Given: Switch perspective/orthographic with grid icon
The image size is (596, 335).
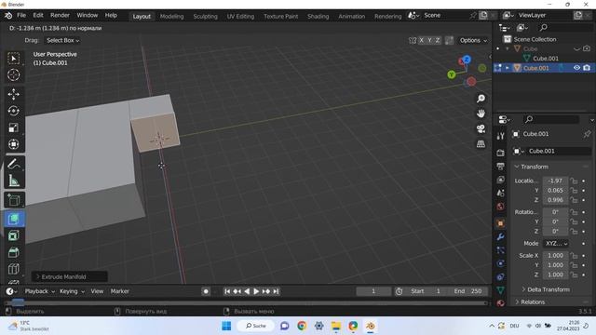Looking at the screenshot, I should coord(481,144).
